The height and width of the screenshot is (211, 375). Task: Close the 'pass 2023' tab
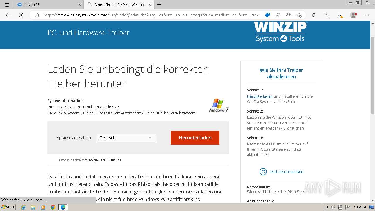point(80,5)
